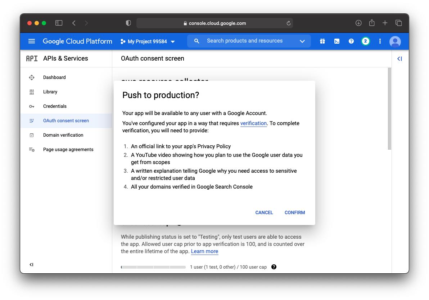
Task: Go forward with the Safari forward arrow
Action: pyautogui.click(x=86, y=23)
